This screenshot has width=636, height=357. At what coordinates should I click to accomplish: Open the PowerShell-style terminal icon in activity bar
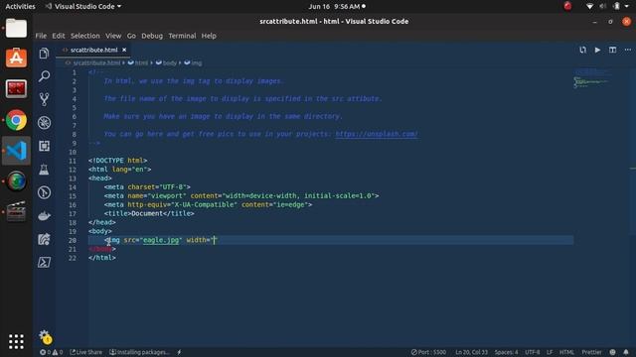44,262
